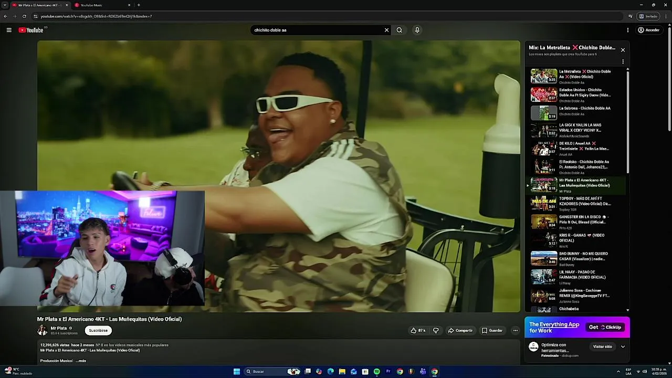
Task: Expand description with ...más
Action: click(x=81, y=361)
